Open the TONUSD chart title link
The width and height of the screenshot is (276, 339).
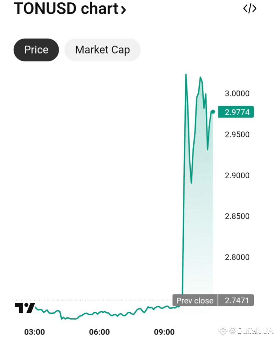70,9
